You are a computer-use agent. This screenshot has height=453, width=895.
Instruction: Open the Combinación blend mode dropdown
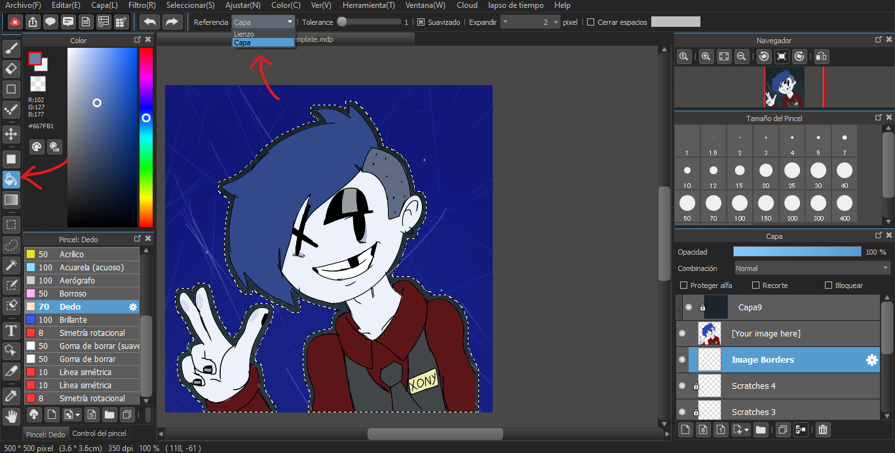point(812,268)
